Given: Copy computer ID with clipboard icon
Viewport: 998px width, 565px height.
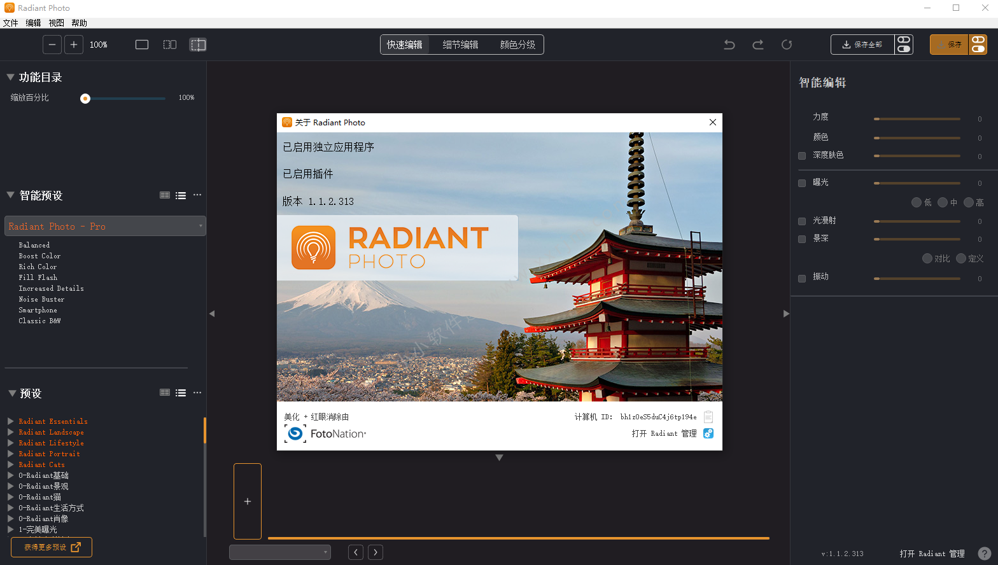Looking at the screenshot, I should [708, 417].
